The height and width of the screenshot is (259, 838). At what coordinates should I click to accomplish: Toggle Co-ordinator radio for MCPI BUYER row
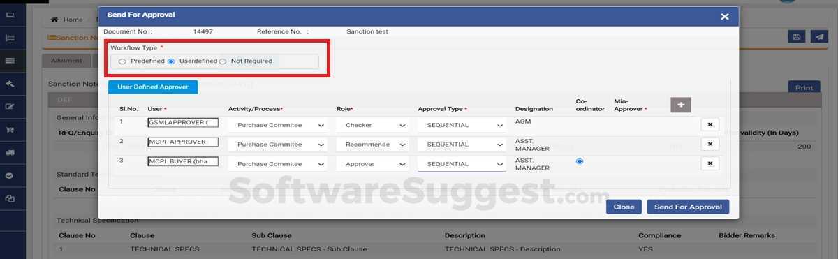pos(580,161)
